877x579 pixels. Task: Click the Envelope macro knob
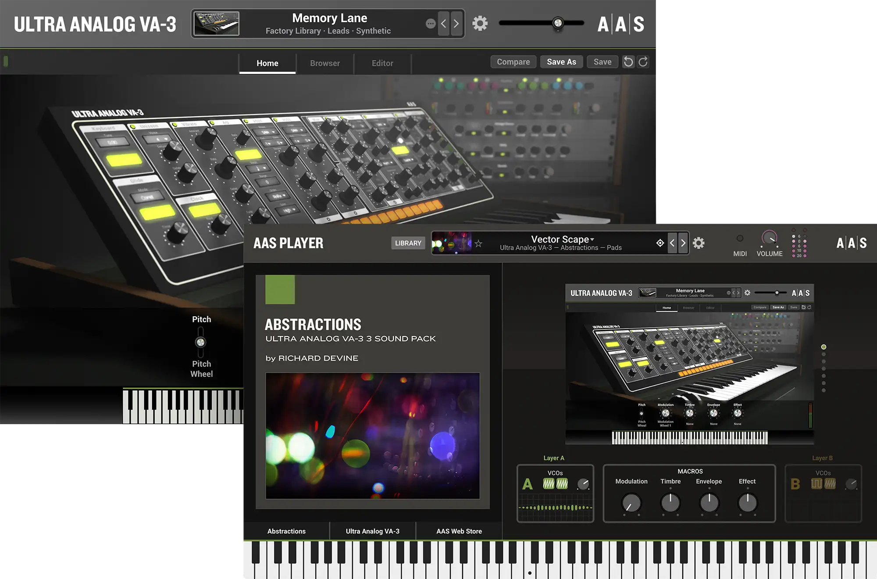tap(709, 503)
